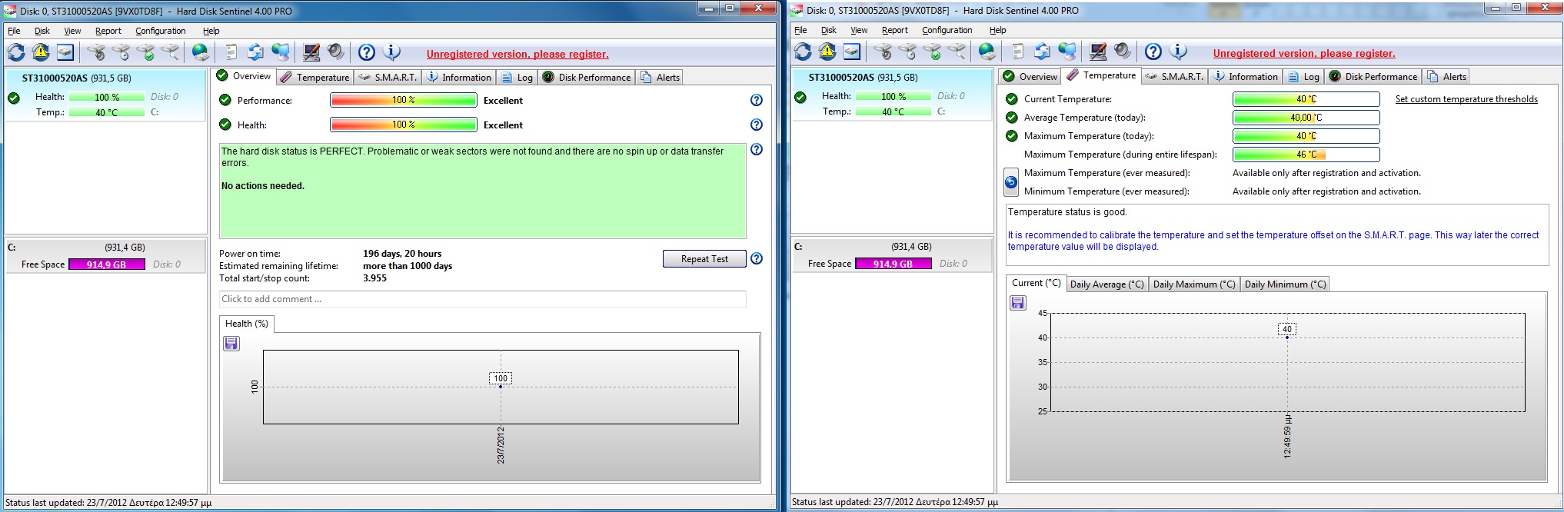Click lifespan Maximum Temperature 46 °C bar
The image size is (1564, 512).
(1306, 155)
